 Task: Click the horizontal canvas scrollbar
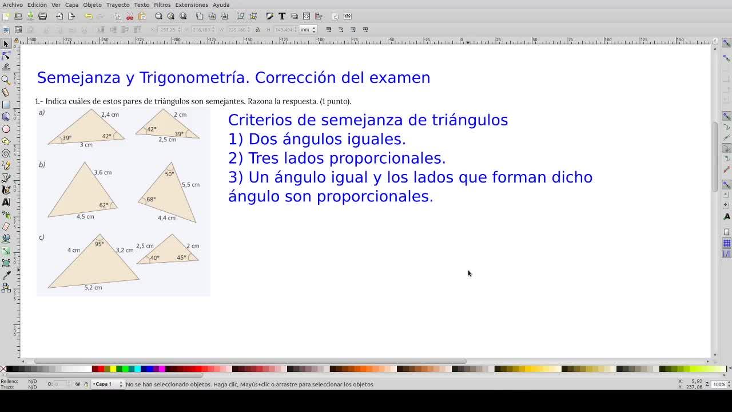click(250, 362)
